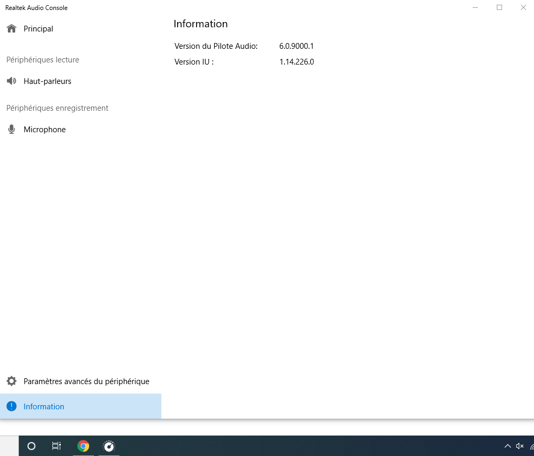534x456 pixels.
Task: Open Paramètres avancés du périphérique
Action: pyautogui.click(x=80, y=381)
